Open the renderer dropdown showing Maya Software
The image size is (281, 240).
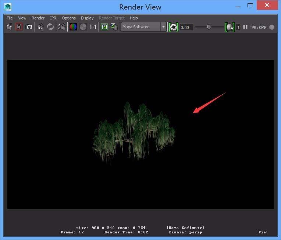coord(143,27)
